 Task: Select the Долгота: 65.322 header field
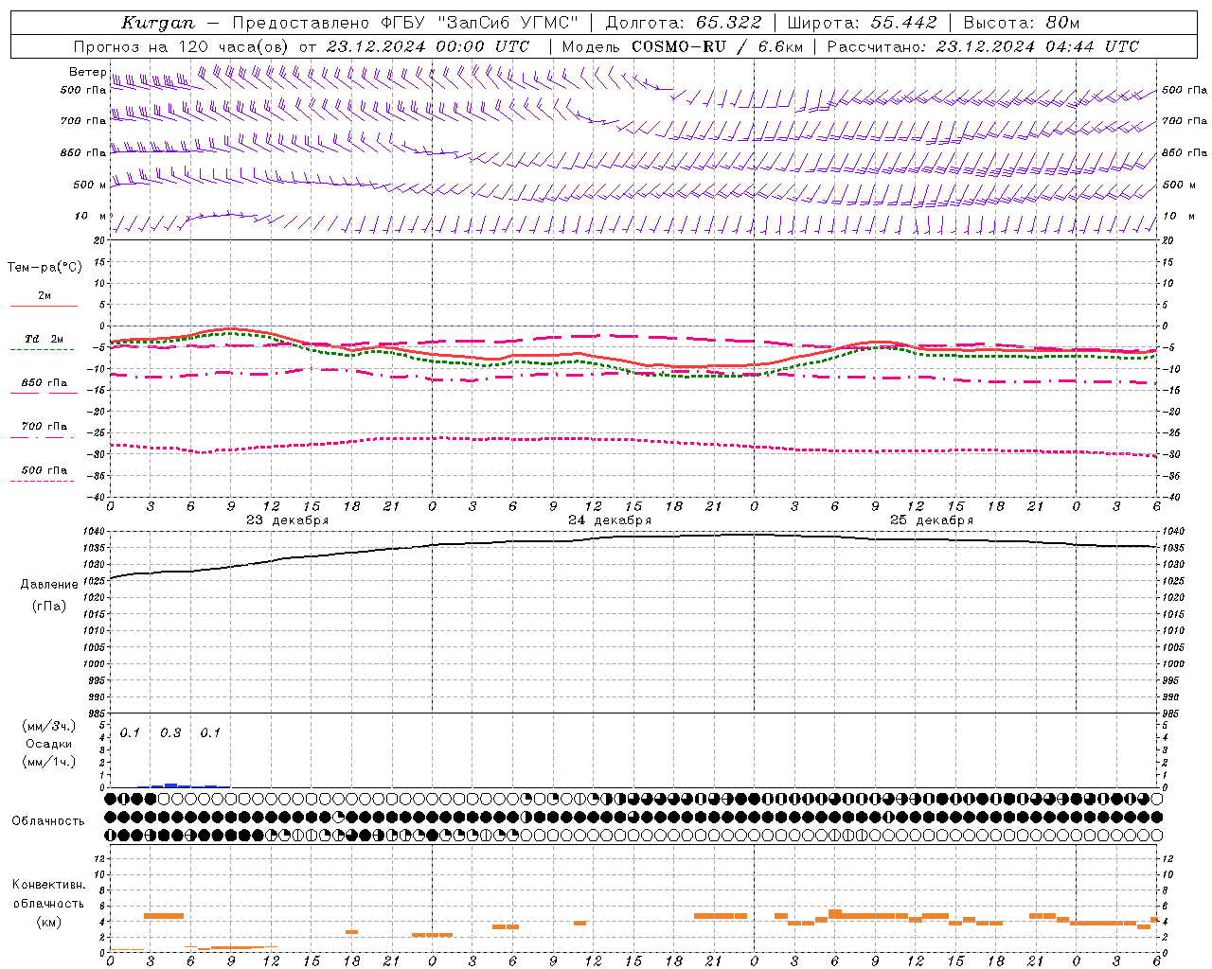683,23
